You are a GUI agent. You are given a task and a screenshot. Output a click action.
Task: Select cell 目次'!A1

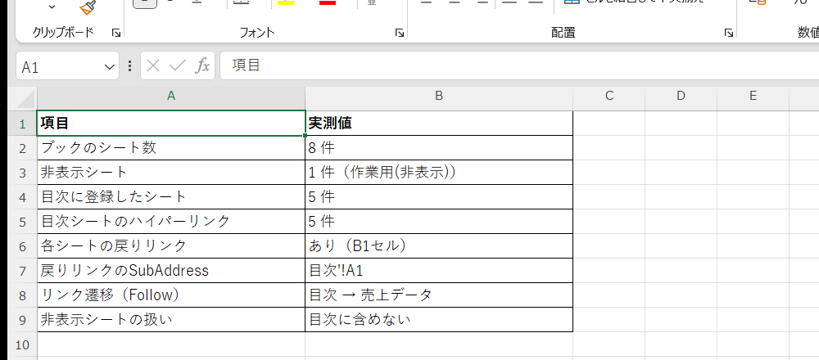pos(439,271)
